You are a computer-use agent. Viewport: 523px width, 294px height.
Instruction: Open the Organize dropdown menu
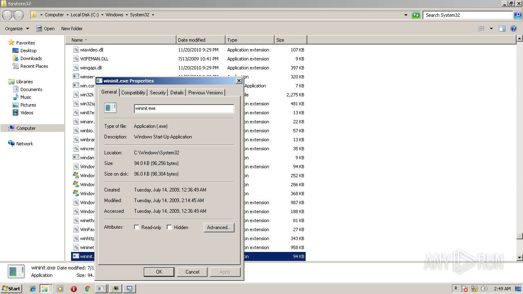pos(17,29)
